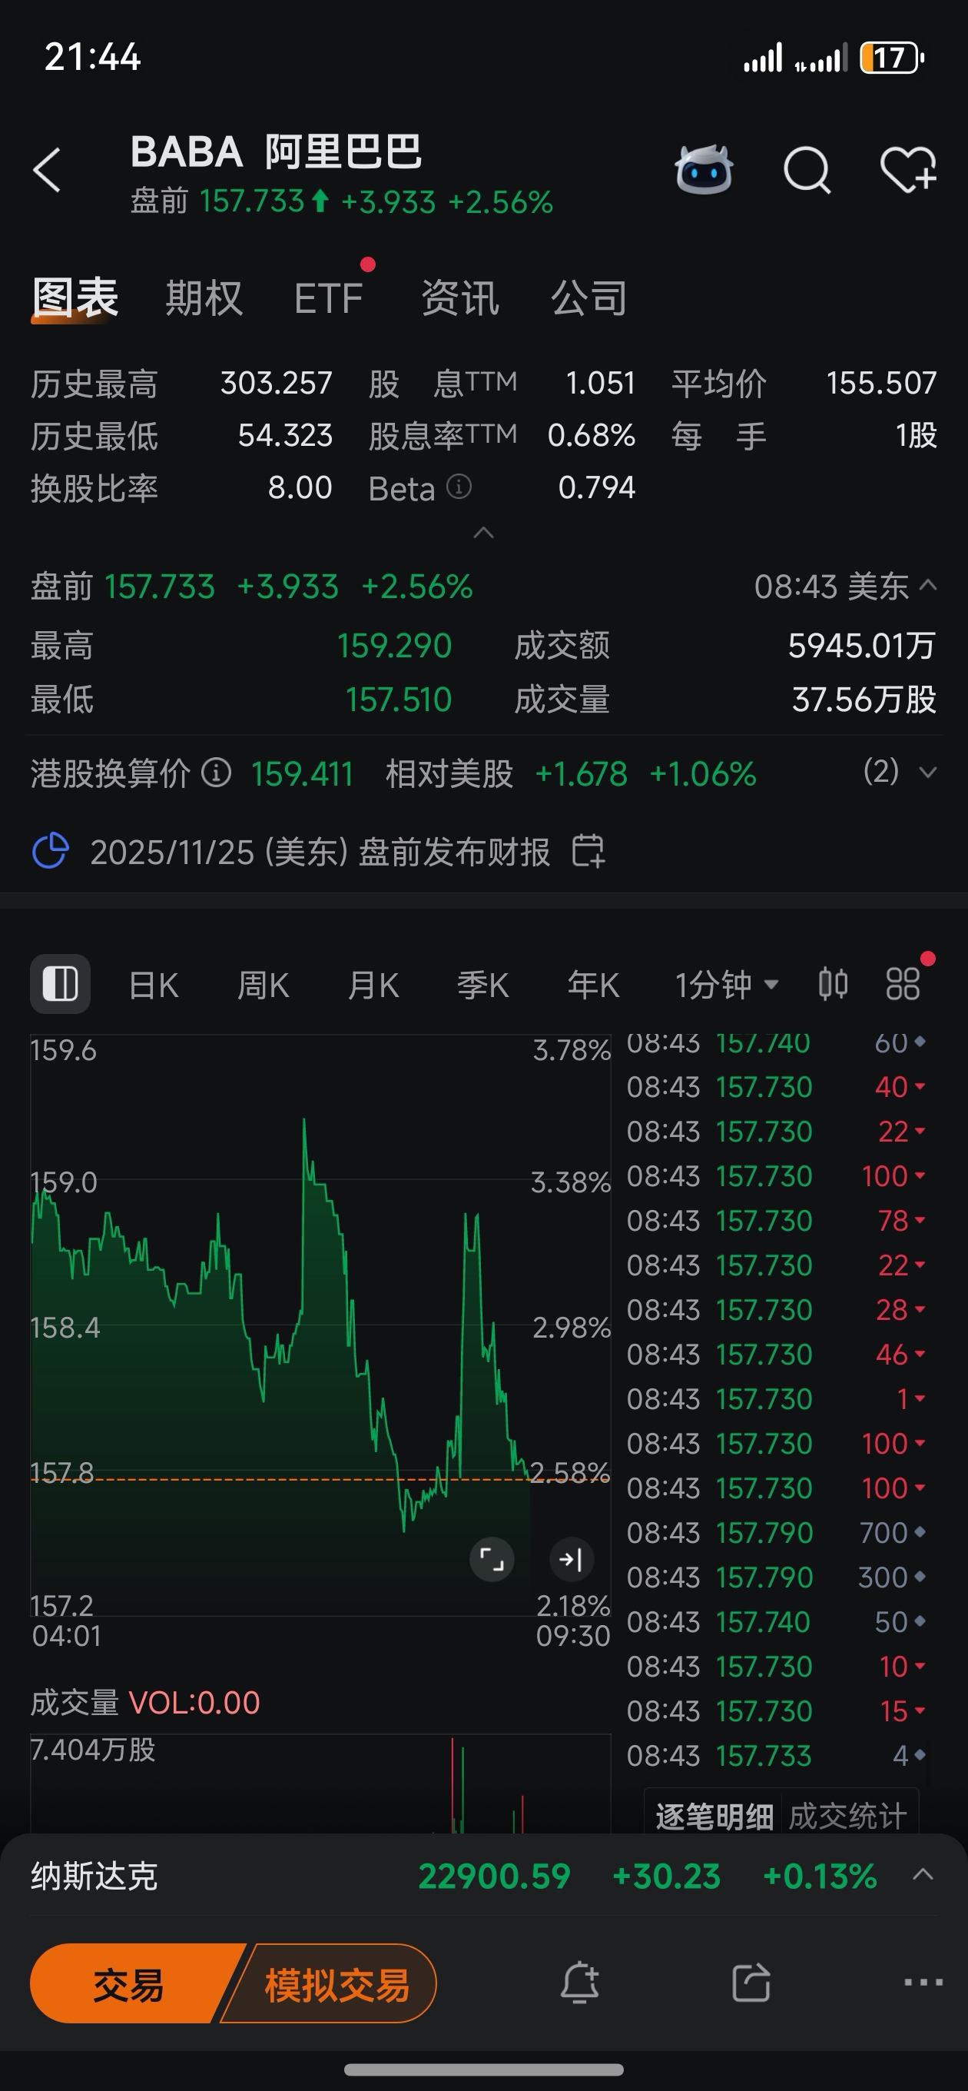Tap the tick row with 46 shares
Image resolution: width=968 pixels, height=2091 pixels.
[777, 1354]
